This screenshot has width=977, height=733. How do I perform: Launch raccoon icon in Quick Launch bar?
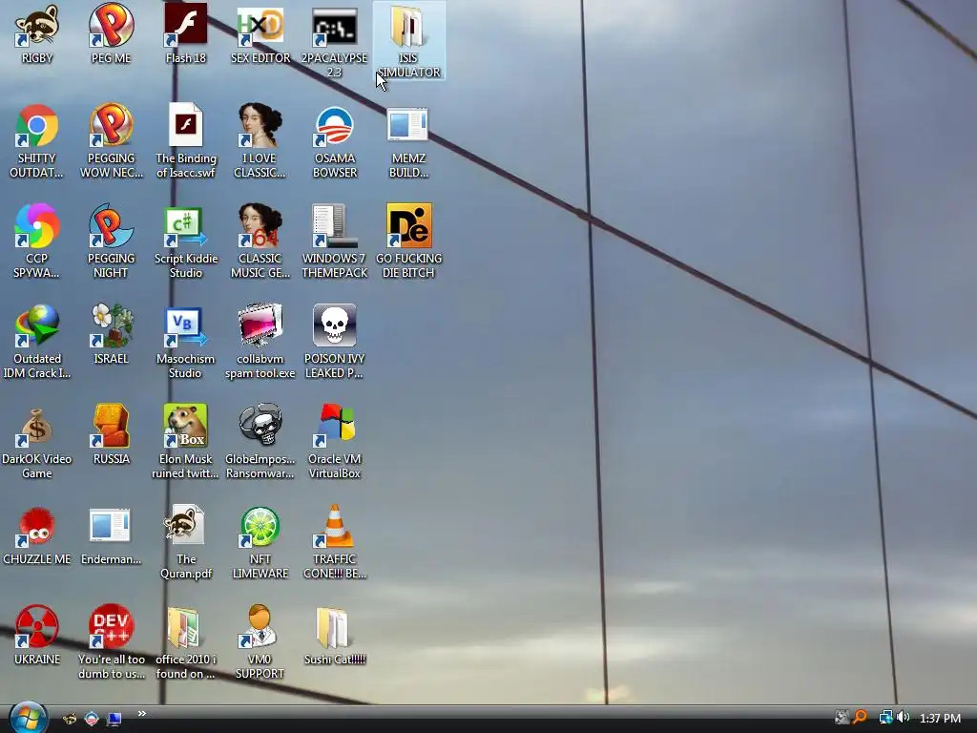(70, 719)
